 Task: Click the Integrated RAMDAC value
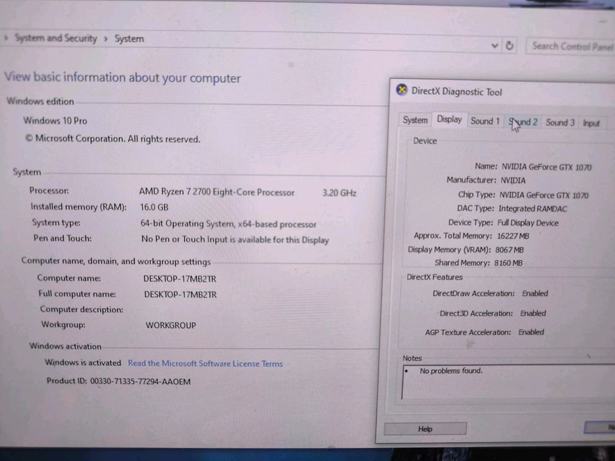point(533,208)
